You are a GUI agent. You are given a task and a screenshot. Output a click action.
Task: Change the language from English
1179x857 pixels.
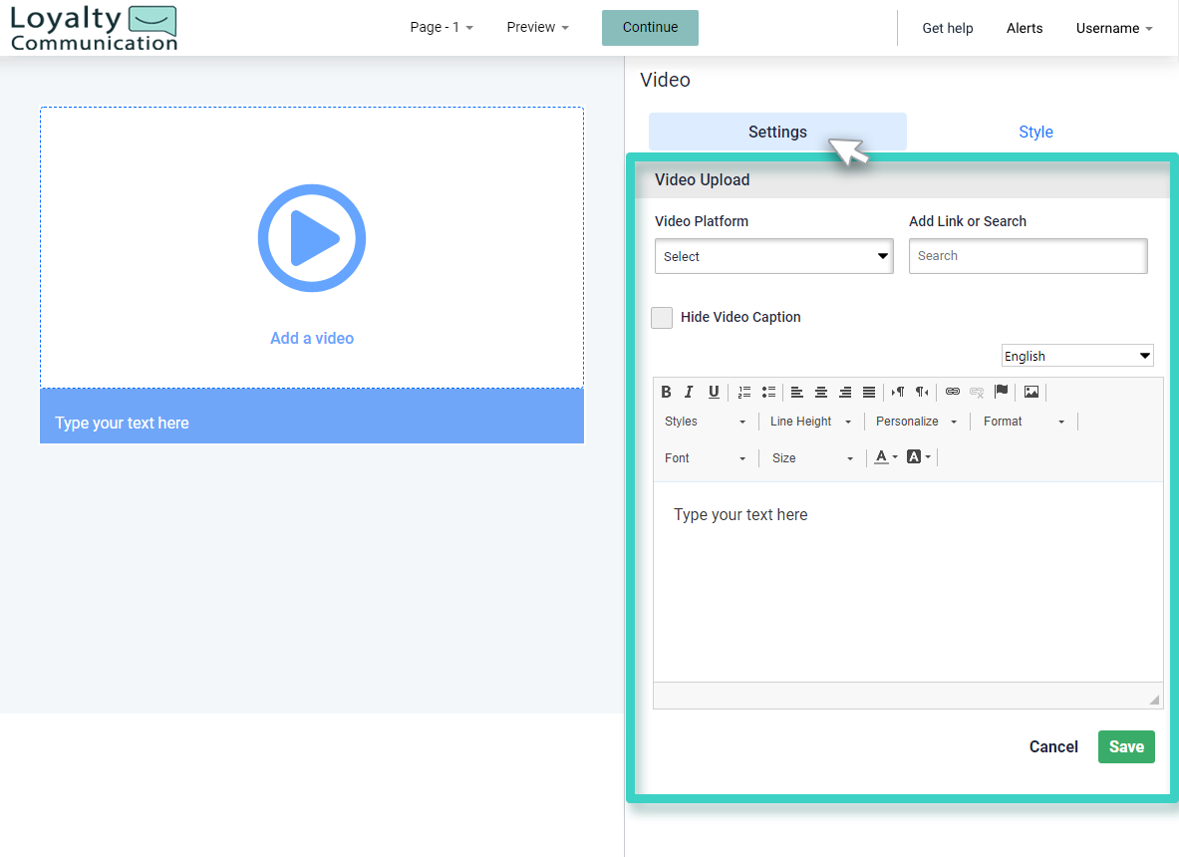(x=1077, y=355)
